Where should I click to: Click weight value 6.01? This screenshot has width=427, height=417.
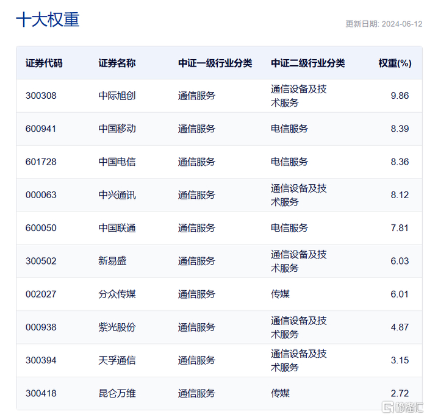(x=400, y=294)
